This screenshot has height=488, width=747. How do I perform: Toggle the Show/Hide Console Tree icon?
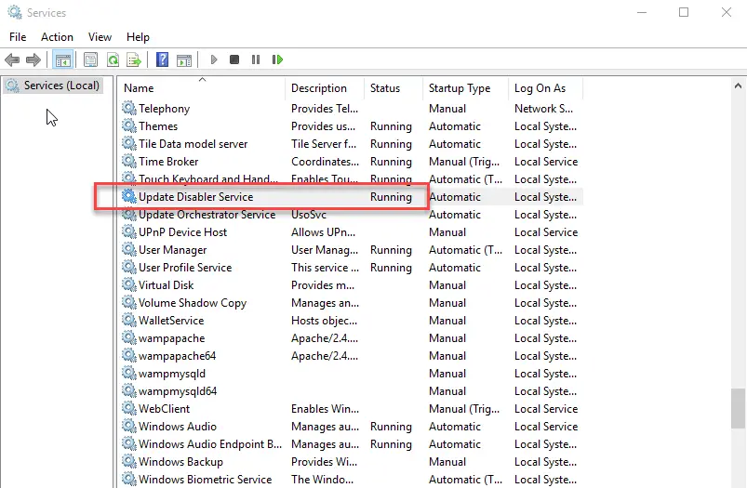[x=62, y=60]
